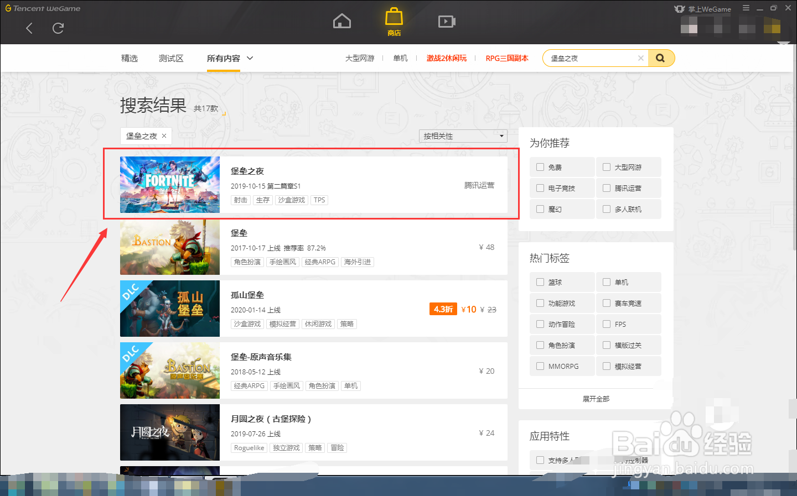Viewport: 797px width, 496px height.
Task: Remove the 堡垒之夜 filter tag X
Action: click(164, 135)
